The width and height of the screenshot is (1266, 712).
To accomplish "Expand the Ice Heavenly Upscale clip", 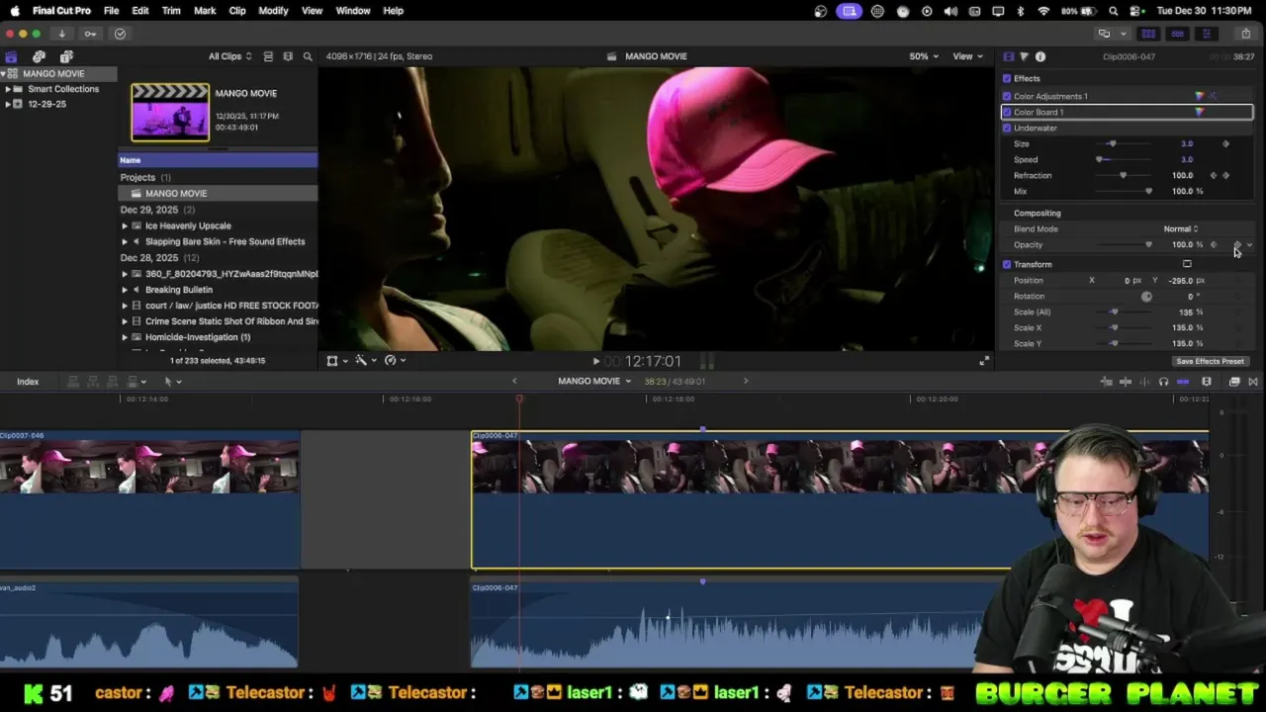I will tap(125, 225).
